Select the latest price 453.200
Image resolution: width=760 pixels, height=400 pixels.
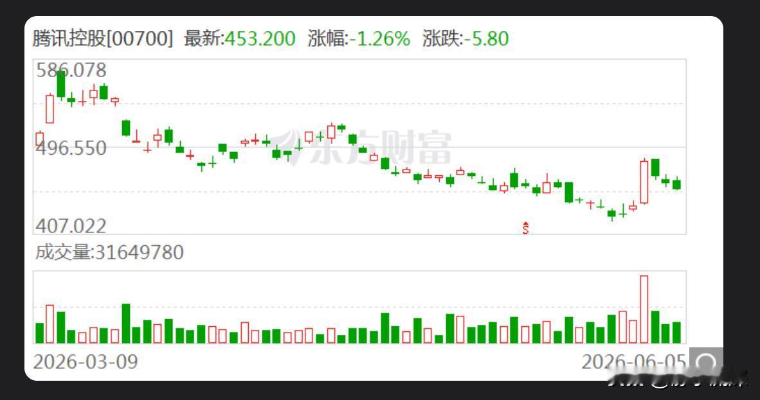click(x=260, y=39)
